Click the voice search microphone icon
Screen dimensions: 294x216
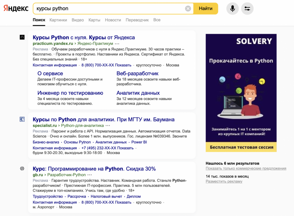[232, 9]
